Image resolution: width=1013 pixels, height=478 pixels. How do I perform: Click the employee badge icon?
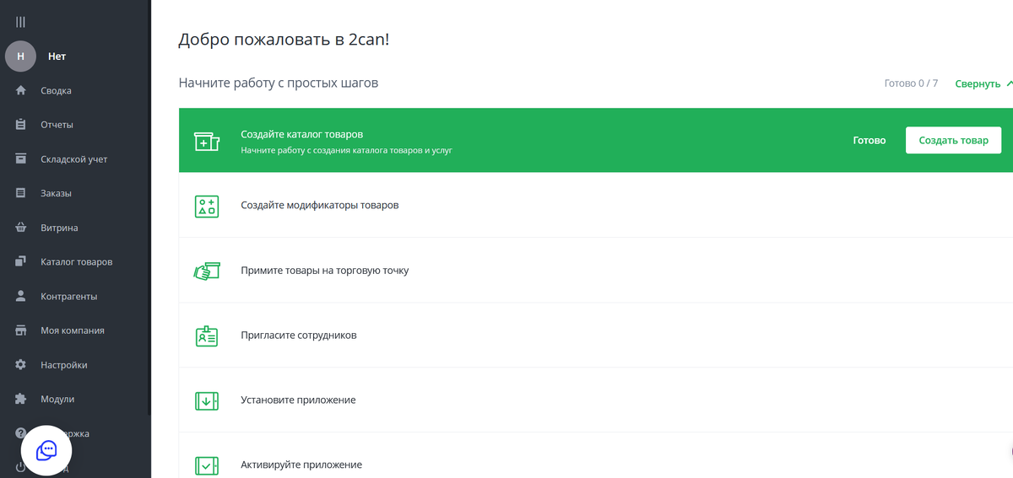(207, 336)
